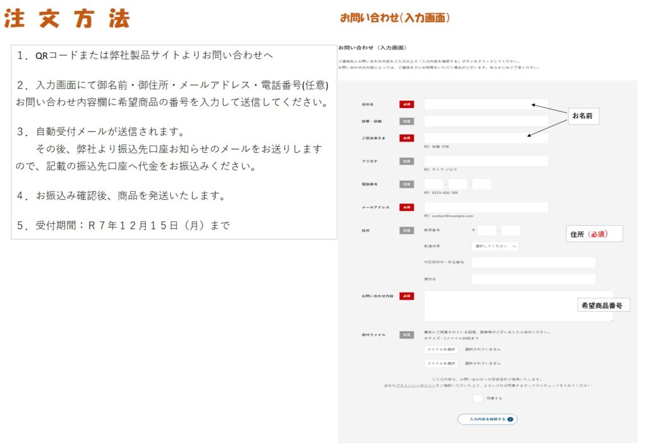Click the red 必須 badge beside 会社名
The width and height of the screenshot is (646, 446).
coord(406,104)
